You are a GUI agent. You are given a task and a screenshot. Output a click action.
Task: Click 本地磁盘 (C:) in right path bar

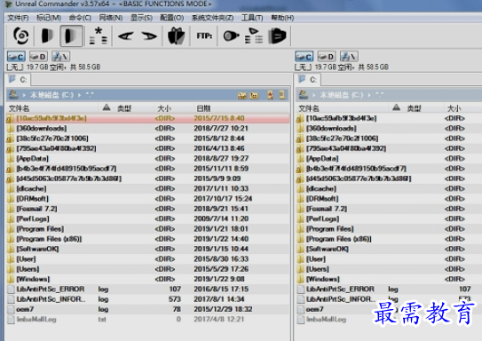pyautogui.click(x=342, y=95)
